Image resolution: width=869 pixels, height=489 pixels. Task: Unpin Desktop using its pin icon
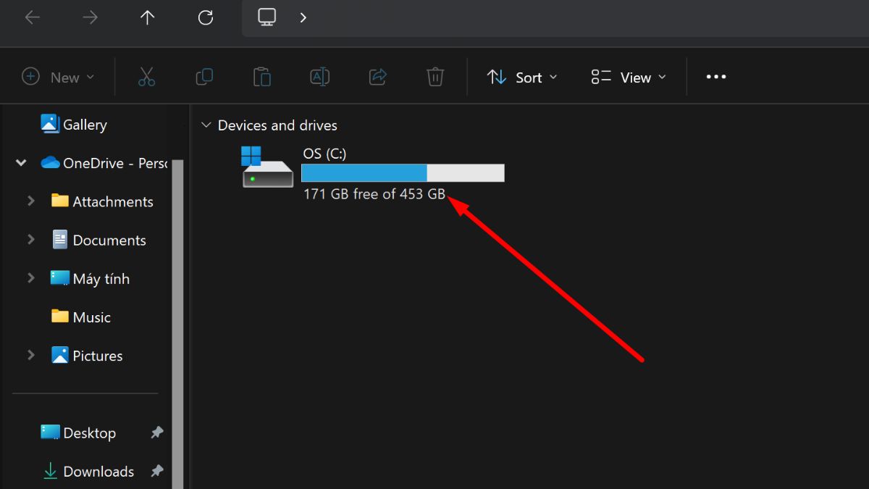pyautogui.click(x=156, y=432)
